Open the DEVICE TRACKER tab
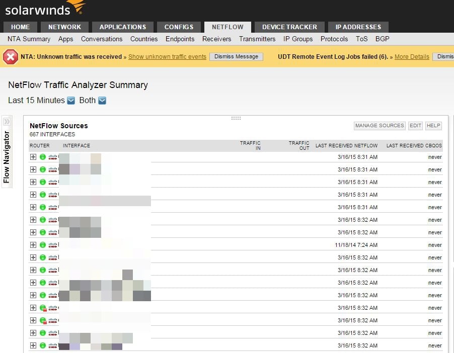This screenshot has width=454, height=353. coord(289,27)
